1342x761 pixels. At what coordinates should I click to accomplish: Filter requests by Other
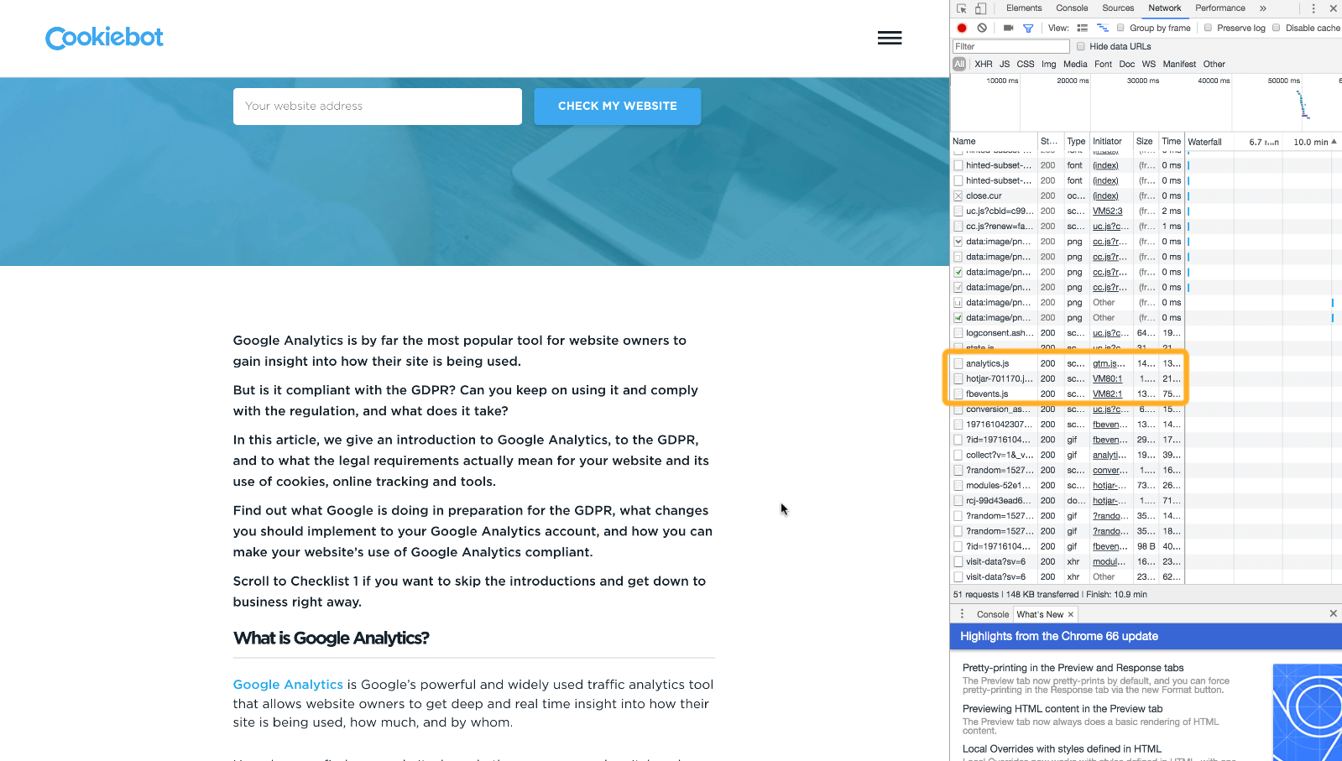1214,64
